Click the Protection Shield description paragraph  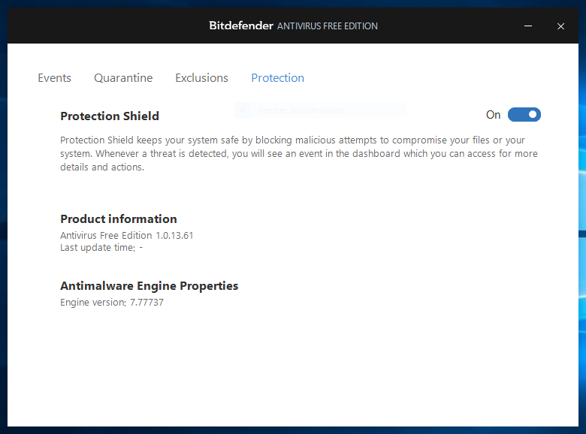pos(298,154)
